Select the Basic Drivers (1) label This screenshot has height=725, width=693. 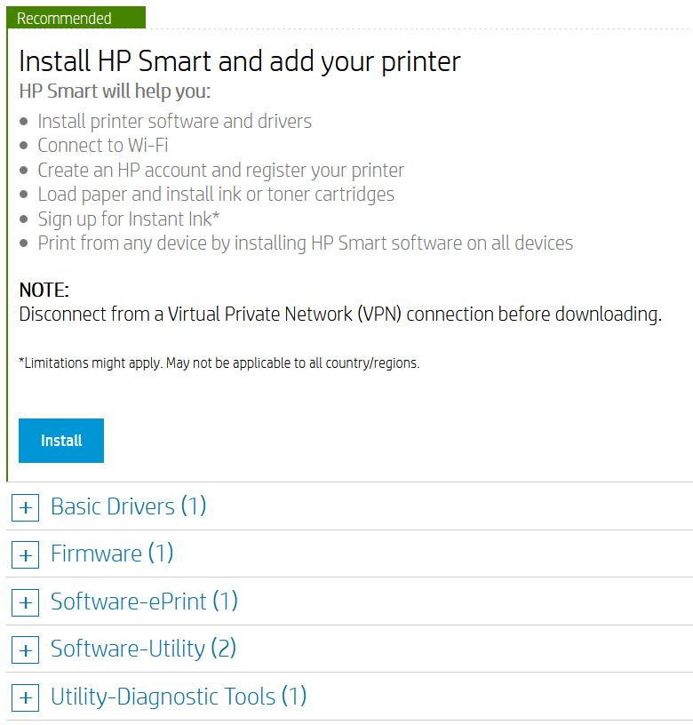point(127,506)
